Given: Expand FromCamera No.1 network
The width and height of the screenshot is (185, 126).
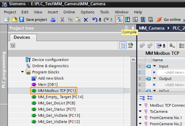Looking at the screenshot, I should point(140,117).
